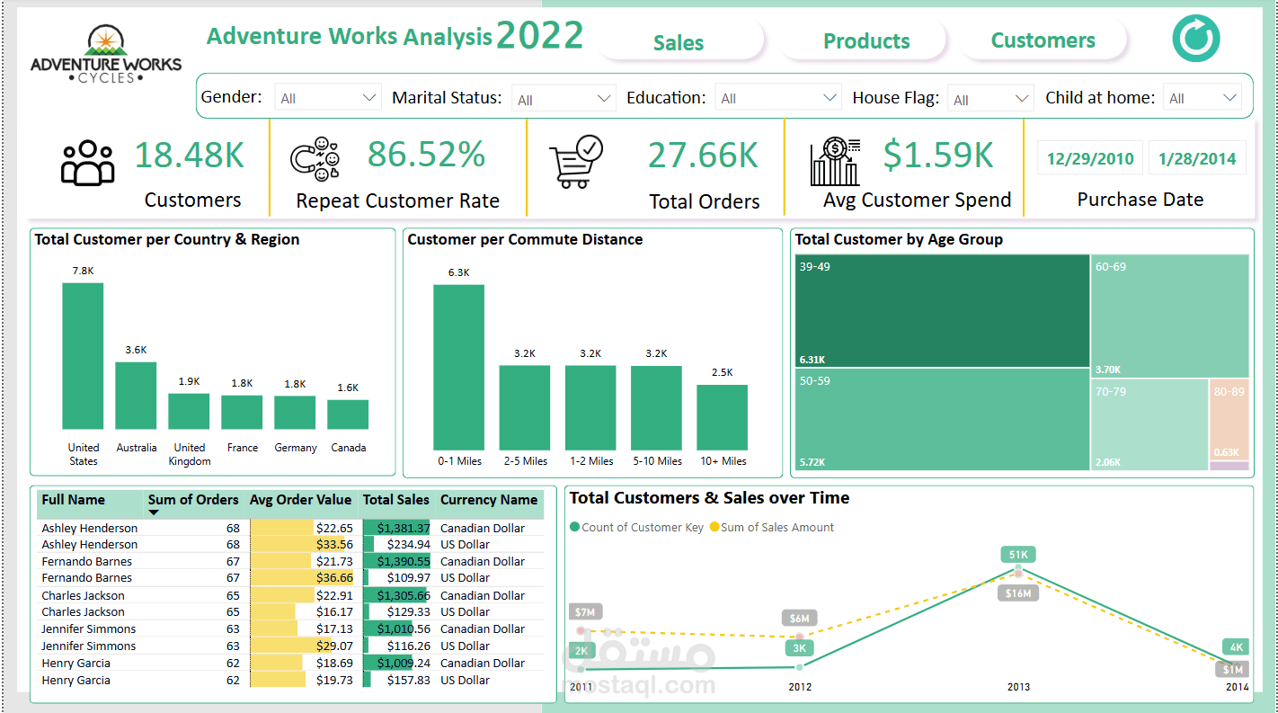Select the 5-10 Miles bar
Image resolution: width=1278 pixels, height=713 pixels.
[657, 407]
